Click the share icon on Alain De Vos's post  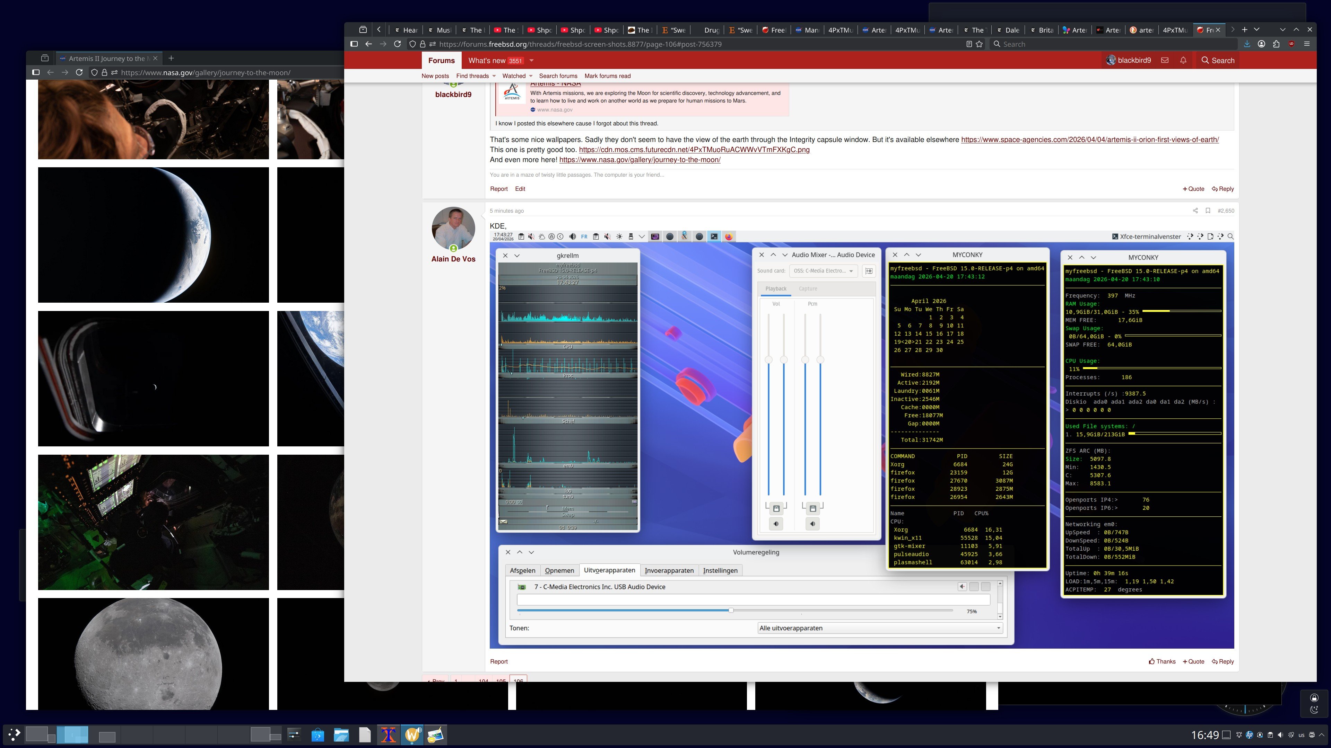[1195, 211]
